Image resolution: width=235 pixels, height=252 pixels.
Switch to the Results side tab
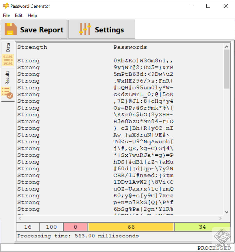[x=8, y=85]
